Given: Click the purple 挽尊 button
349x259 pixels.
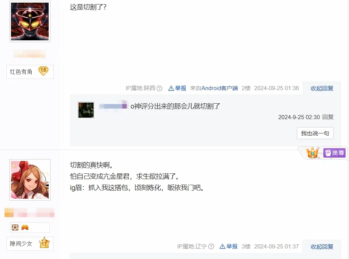Looking at the screenshot, I should click(334, 153).
